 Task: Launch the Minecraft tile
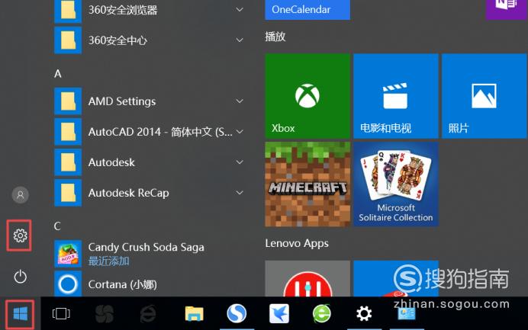(307, 184)
